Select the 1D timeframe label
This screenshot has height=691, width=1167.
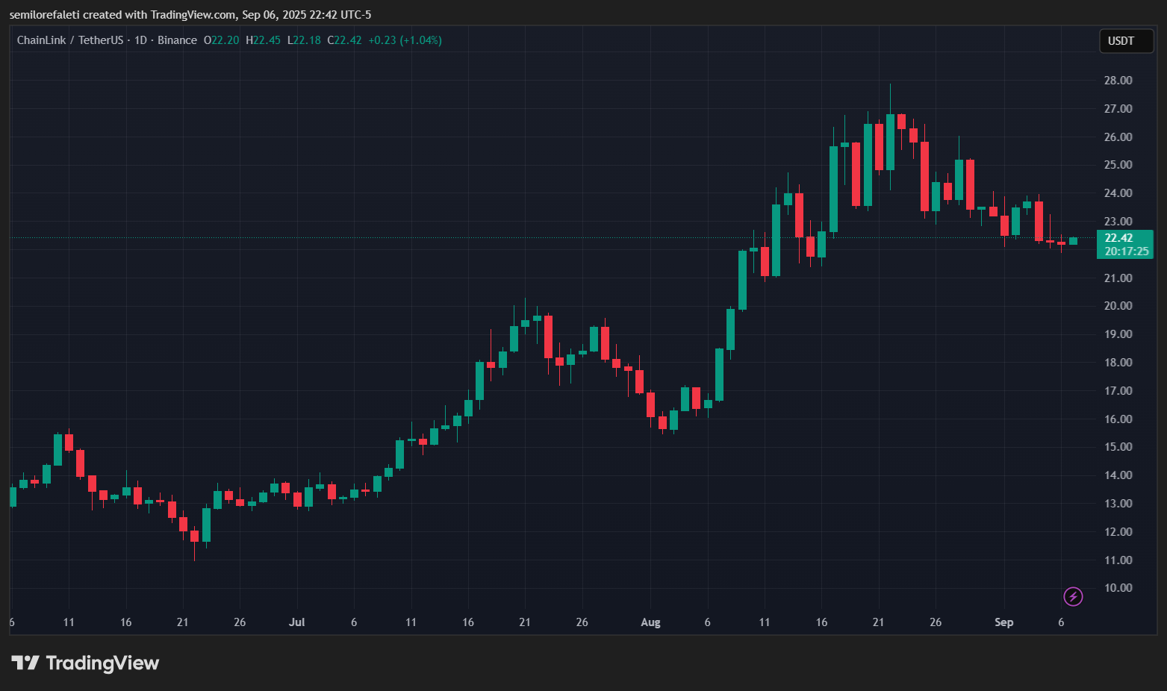click(141, 40)
